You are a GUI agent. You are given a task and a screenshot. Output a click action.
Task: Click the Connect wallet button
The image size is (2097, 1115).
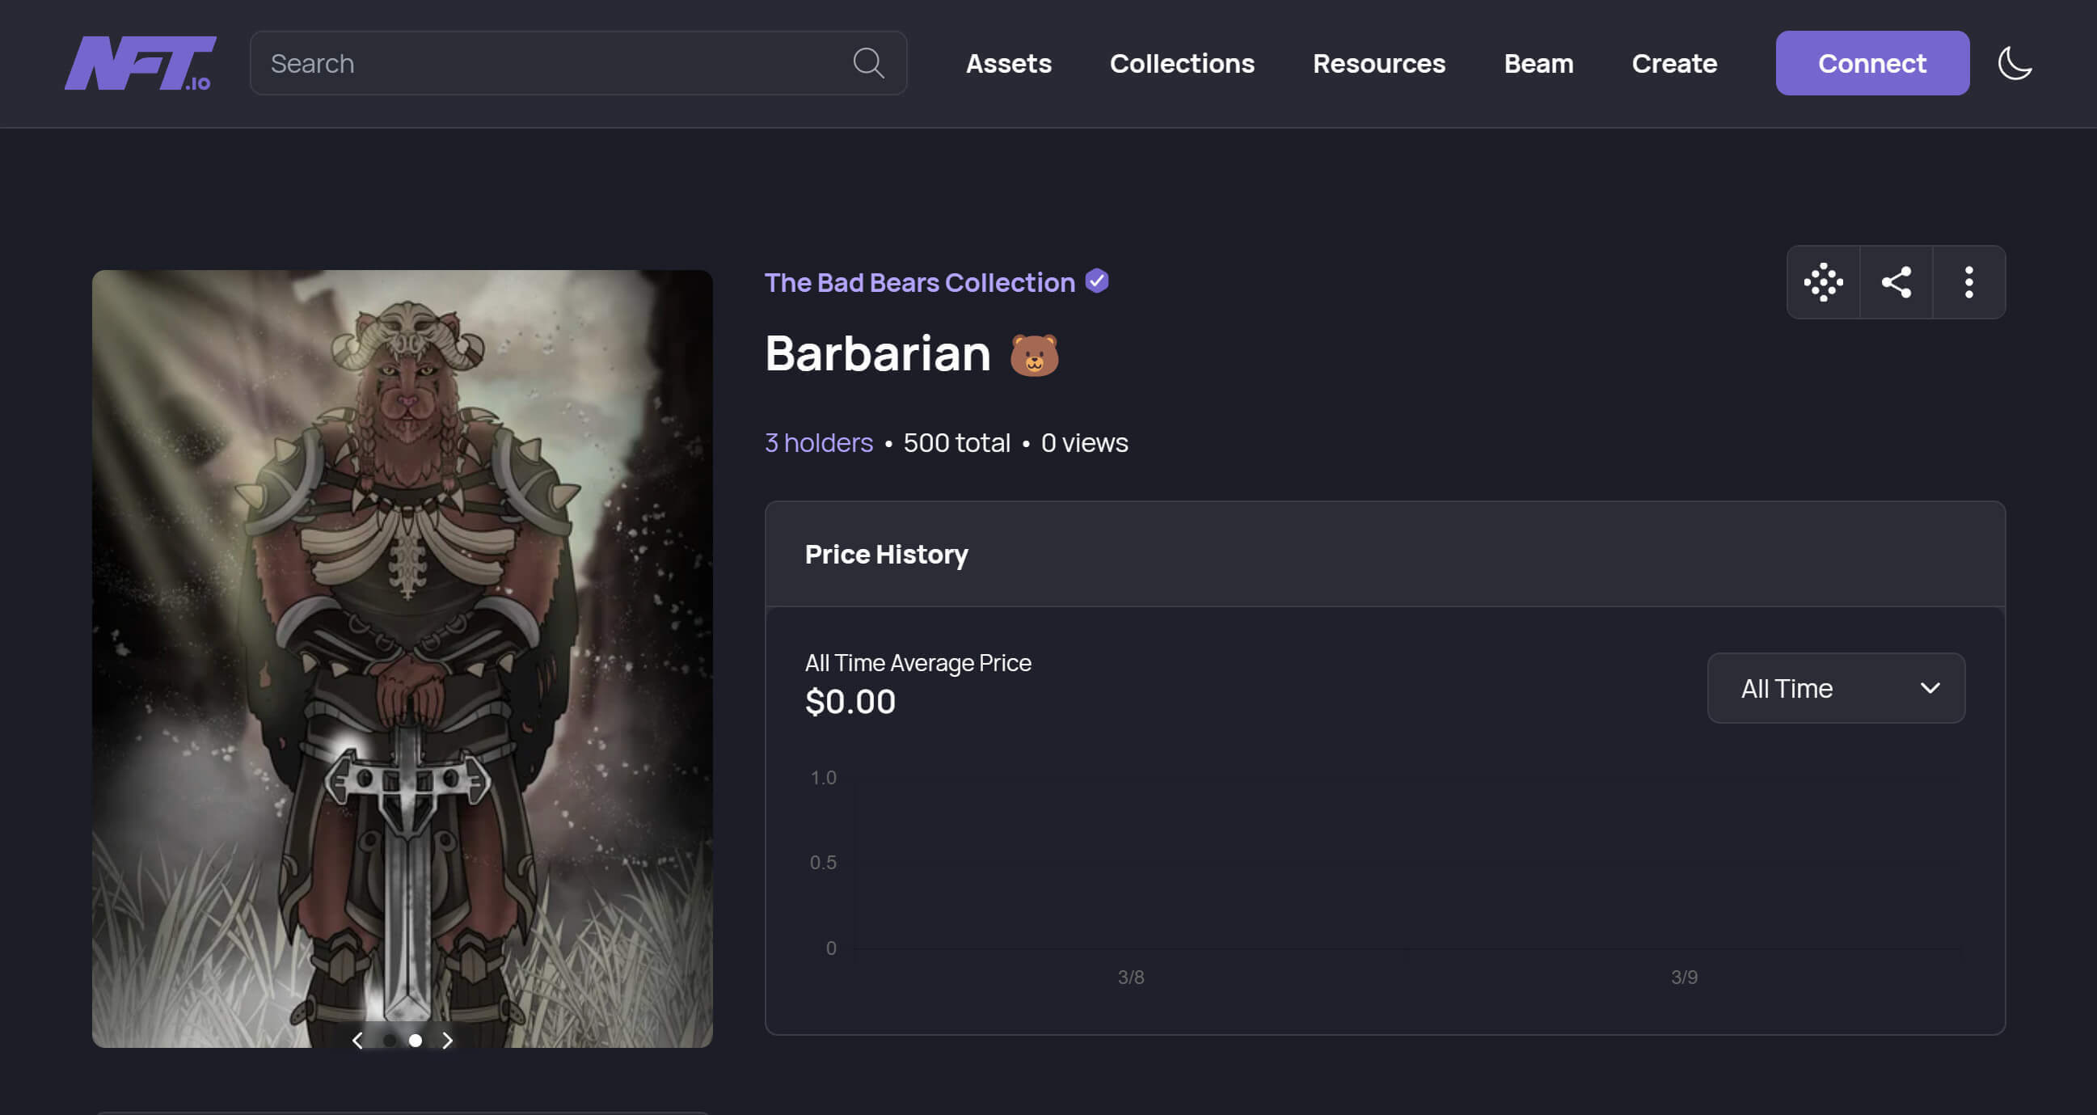tap(1872, 62)
